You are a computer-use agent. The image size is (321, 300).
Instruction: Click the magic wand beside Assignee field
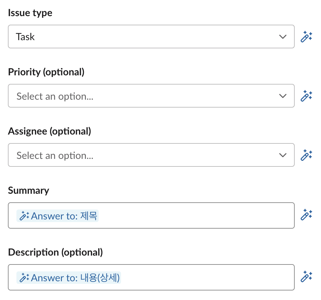(306, 155)
